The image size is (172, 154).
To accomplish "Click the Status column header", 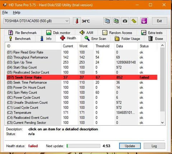I will click(147, 46).
